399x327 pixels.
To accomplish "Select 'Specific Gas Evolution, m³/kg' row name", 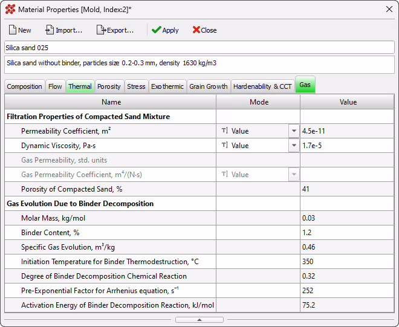I will point(68,247).
